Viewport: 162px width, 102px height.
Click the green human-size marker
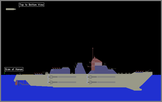point(4,73)
